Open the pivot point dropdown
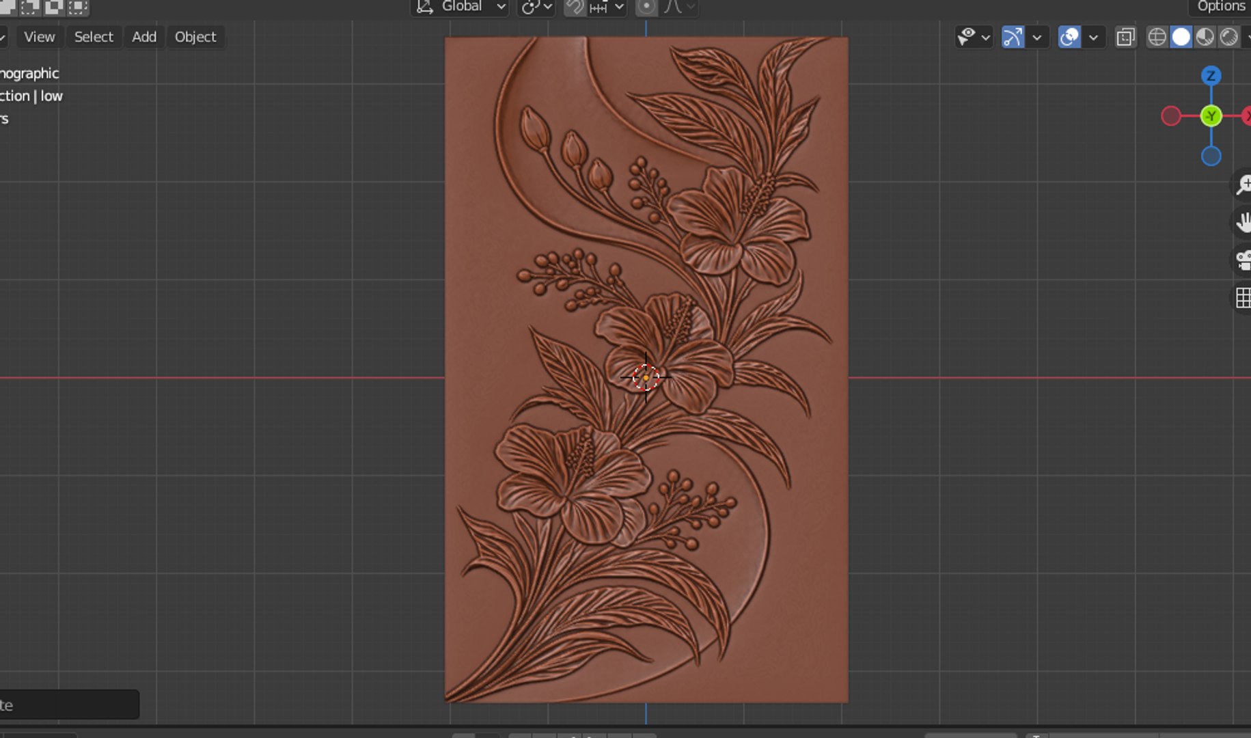Viewport: 1251px width, 738px height. pyautogui.click(x=536, y=7)
